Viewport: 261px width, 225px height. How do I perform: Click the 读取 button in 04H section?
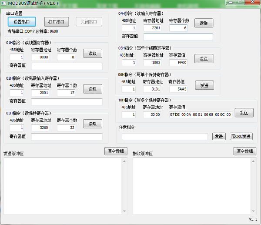click(204, 23)
